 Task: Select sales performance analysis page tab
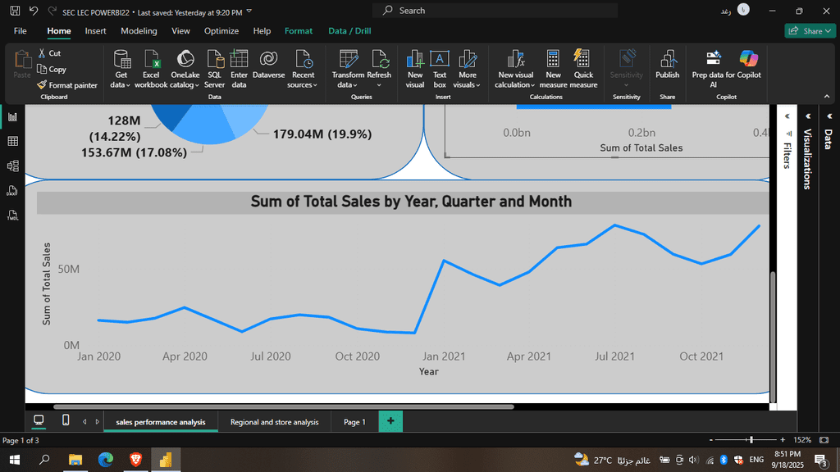[161, 422]
